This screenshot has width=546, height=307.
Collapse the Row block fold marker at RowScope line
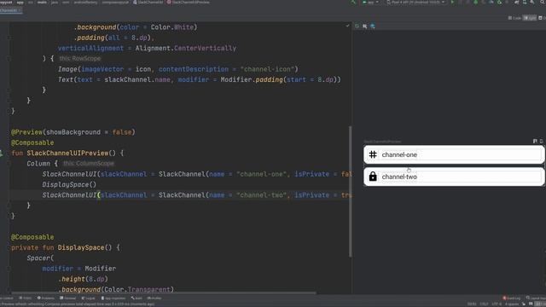click(x=9, y=59)
